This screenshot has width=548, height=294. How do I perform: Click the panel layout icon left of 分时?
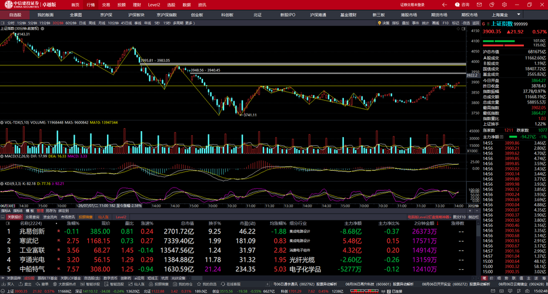[3, 23]
